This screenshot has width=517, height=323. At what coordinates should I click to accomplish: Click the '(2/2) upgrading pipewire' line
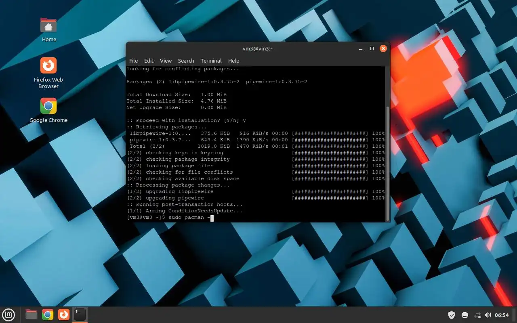[256, 198]
